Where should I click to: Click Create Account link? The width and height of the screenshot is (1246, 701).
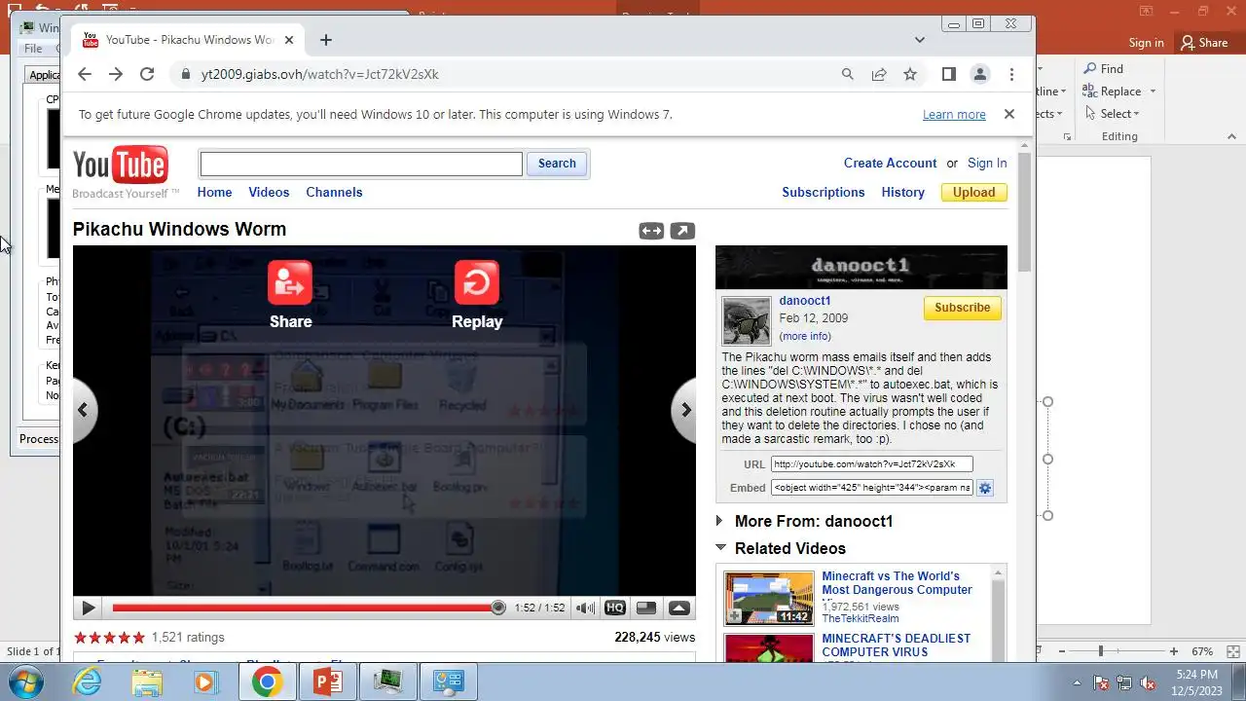click(890, 163)
